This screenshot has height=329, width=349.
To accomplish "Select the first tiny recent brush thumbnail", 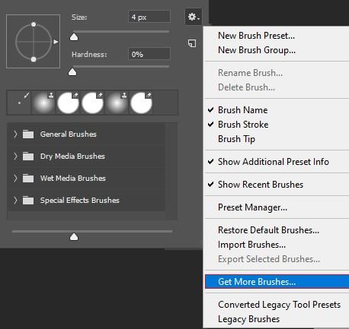I will pos(19,103).
